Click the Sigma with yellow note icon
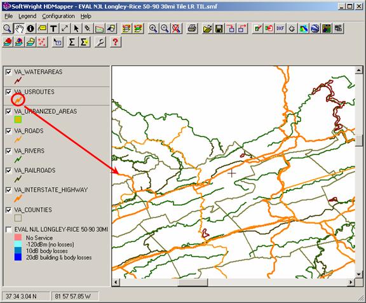The image size is (366, 303). 85,43
